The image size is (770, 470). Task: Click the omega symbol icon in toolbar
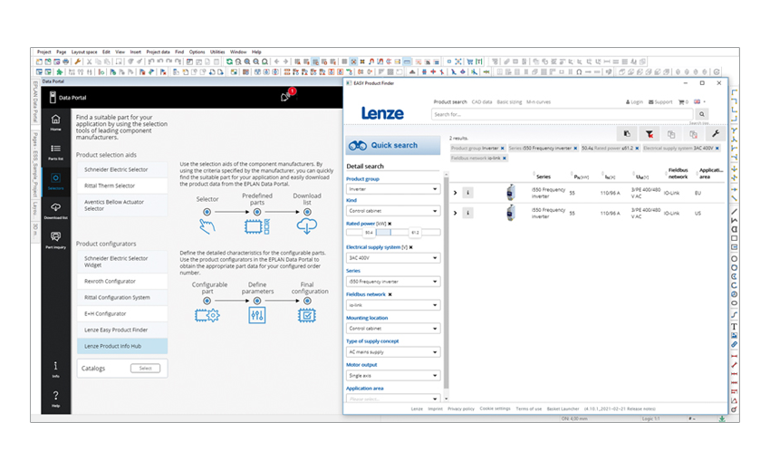pos(579,72)
